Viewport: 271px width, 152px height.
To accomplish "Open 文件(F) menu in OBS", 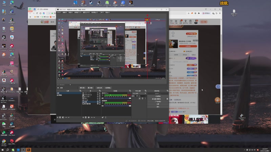I will pos(59,12).
